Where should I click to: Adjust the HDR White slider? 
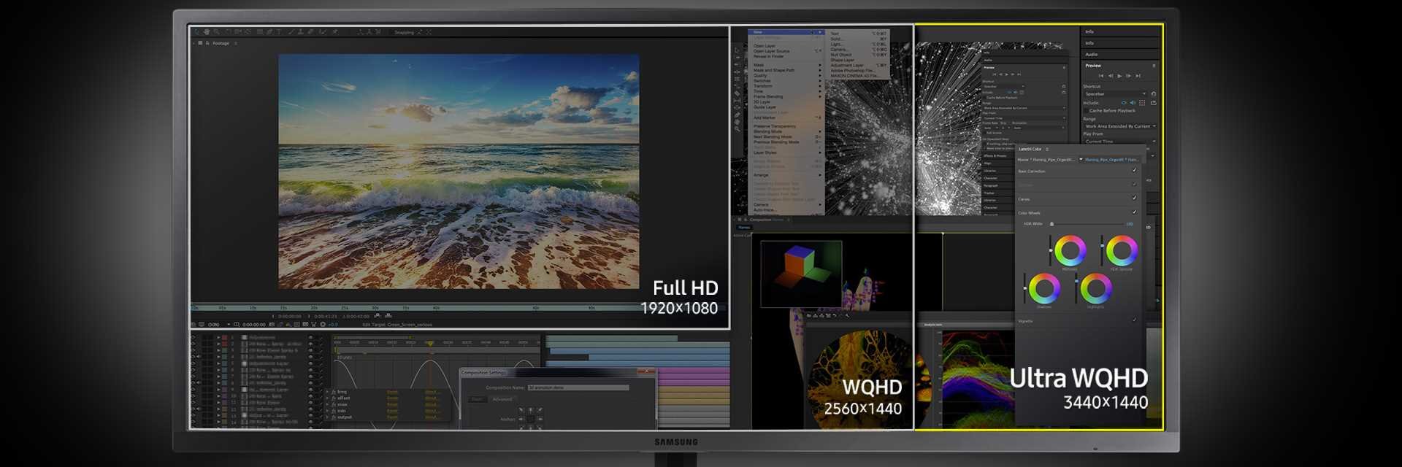(x=1051, y=224)
